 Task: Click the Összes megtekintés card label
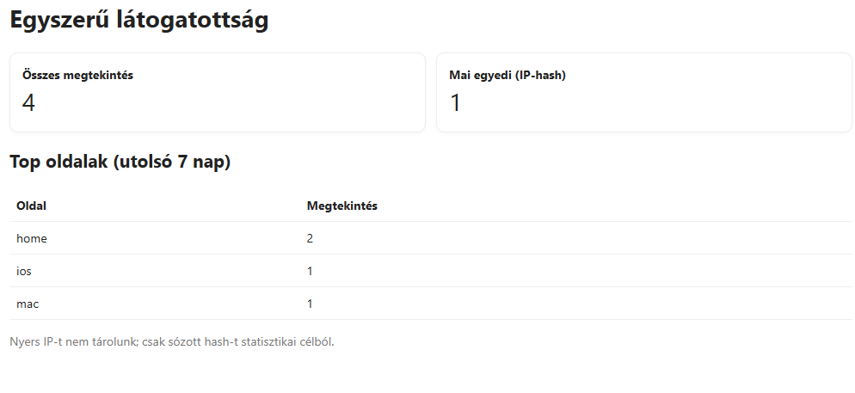[77, 75]
